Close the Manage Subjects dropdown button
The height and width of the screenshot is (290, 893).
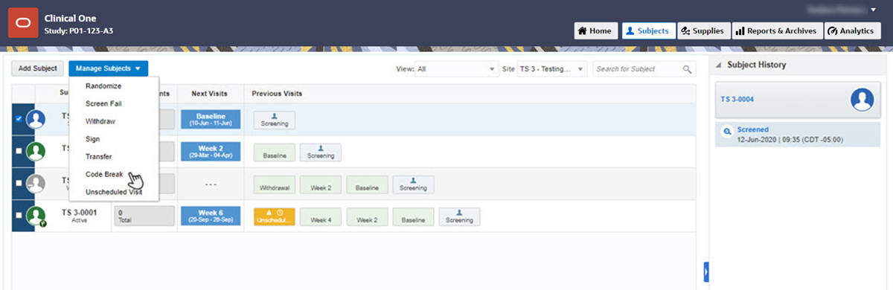click(x=108, y=68)
